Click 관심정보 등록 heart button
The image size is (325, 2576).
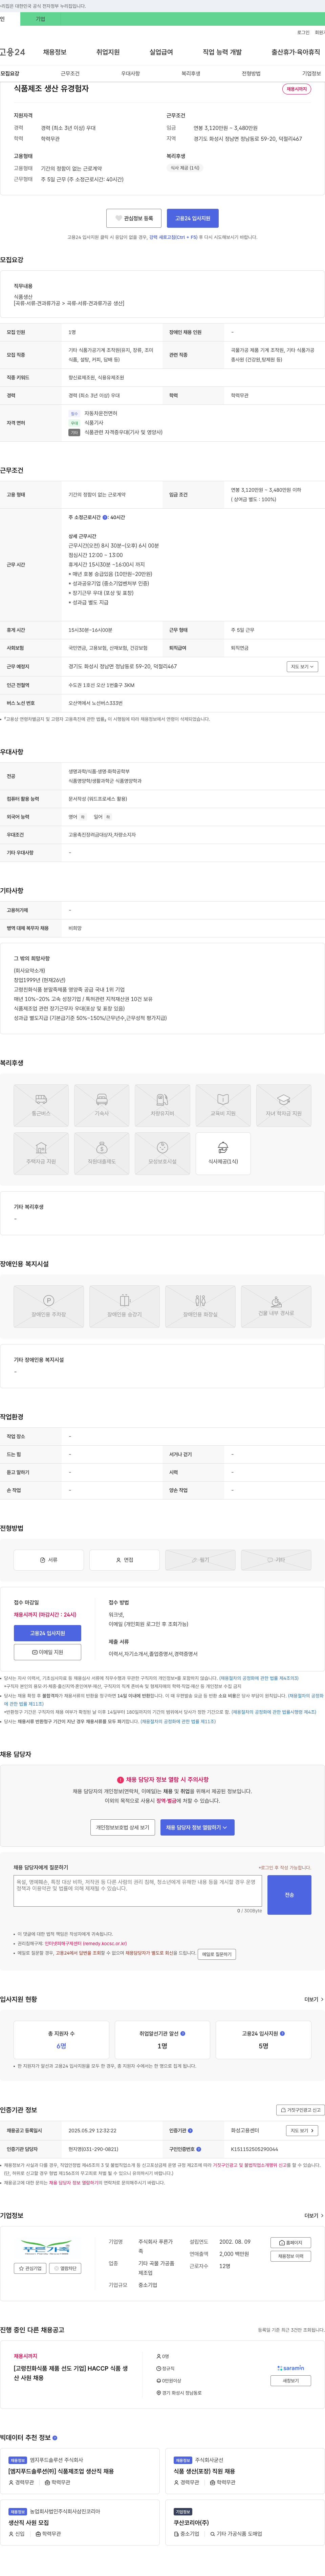click(x=134, y=218)
